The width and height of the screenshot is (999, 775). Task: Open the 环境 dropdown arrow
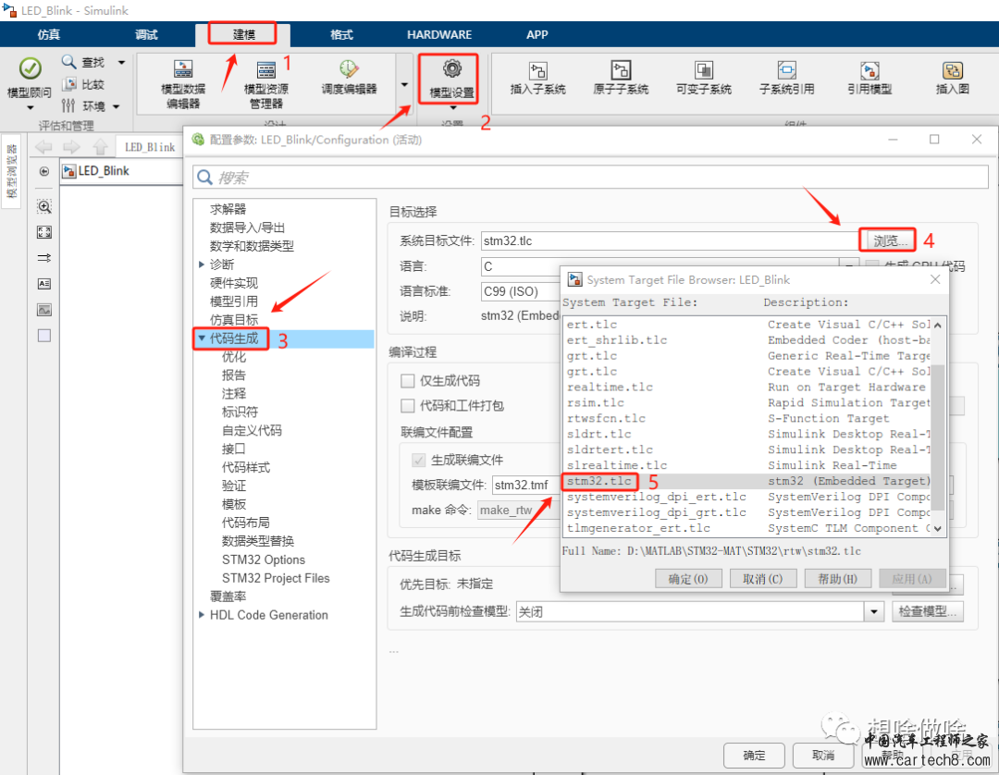tap(116, 106)
